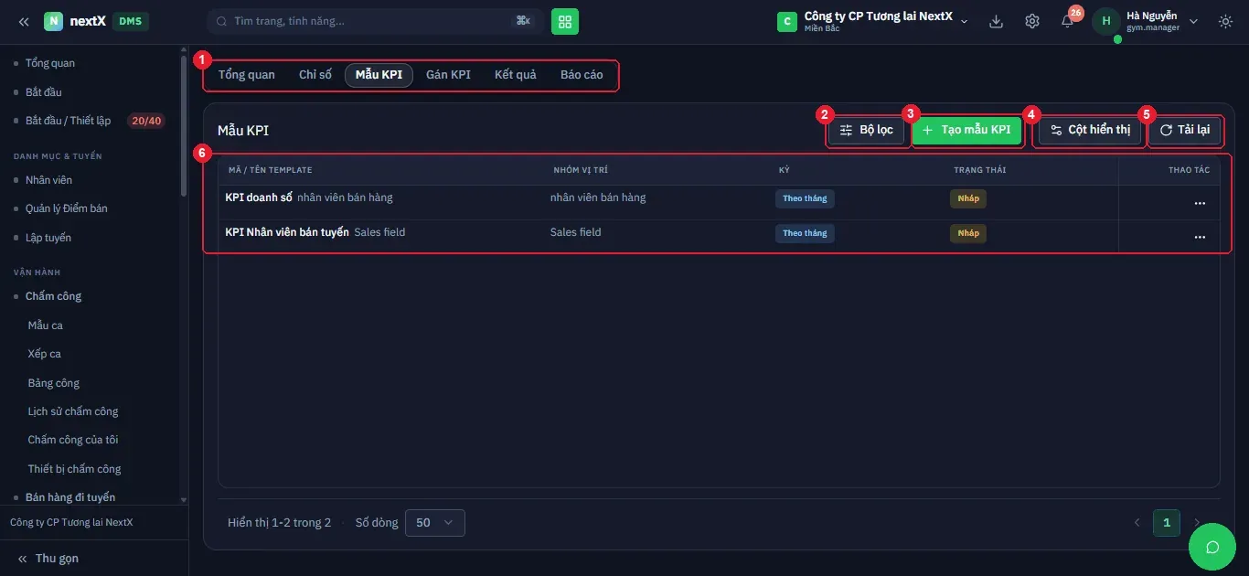This screenshot has height=576, width=1249.
Task: Toggle the light/dark theme sun icon
Action: (x=1226, y=21)
